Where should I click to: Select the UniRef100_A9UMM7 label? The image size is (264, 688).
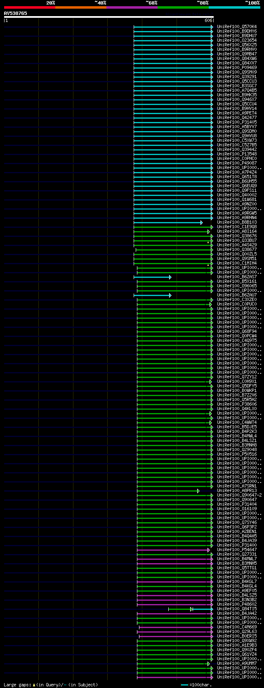(x=237, y=664)
